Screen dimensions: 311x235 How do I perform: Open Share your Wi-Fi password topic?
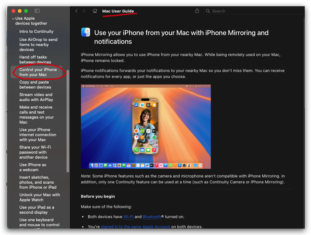tap(35, 152)
